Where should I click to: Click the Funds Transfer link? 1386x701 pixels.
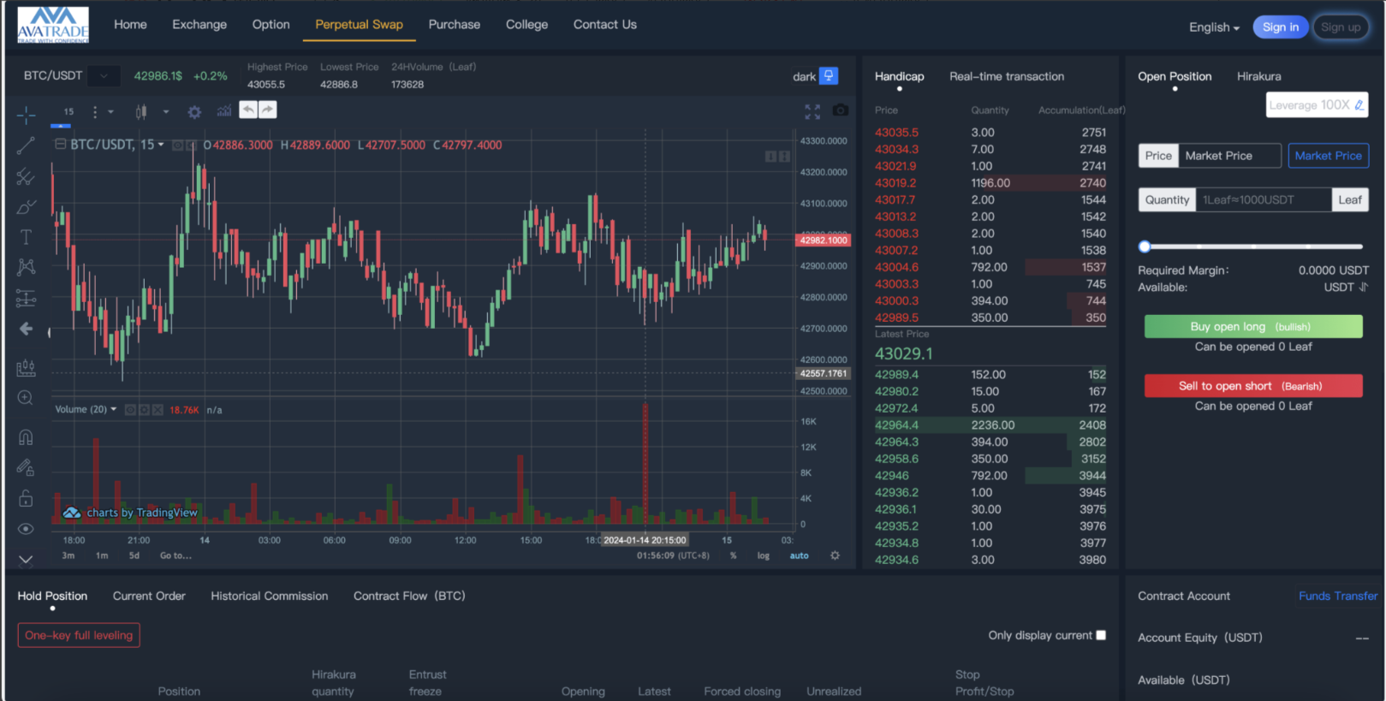point(1337,597)
